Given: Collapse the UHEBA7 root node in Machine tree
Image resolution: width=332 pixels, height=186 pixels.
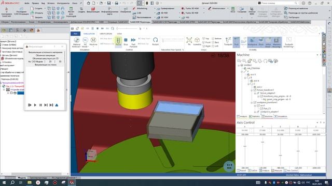Looking at the screenshot, I should (x=239, y=66).
